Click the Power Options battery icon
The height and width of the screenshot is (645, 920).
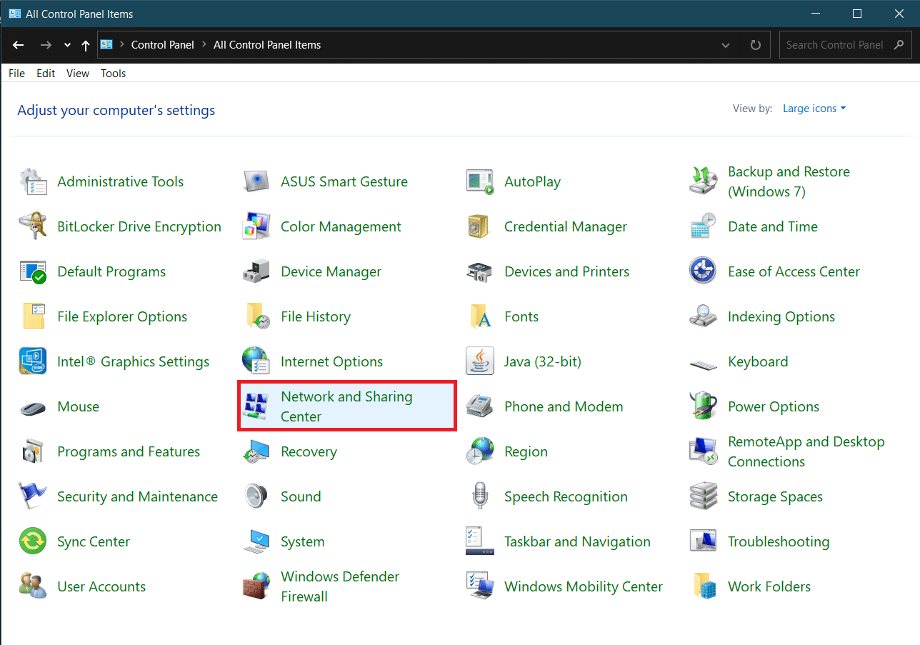click(704, 406)
